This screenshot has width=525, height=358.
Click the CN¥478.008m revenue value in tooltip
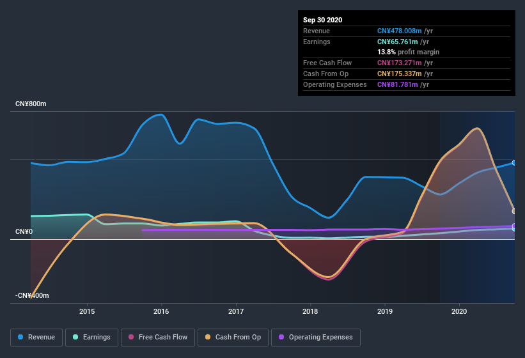coord(400,31)
